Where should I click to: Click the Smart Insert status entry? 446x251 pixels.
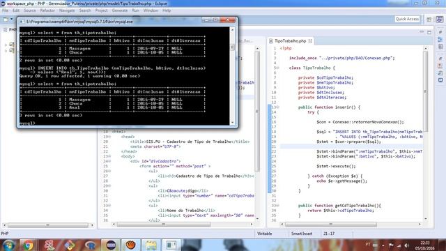302,234
